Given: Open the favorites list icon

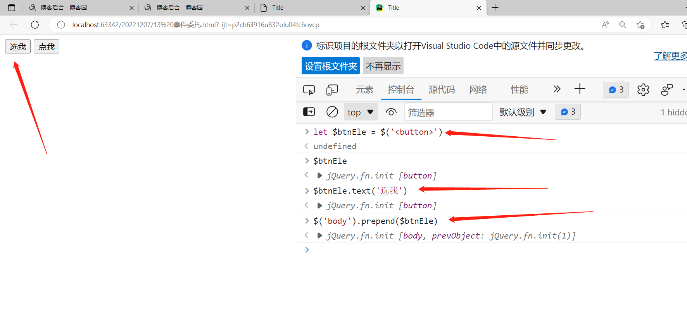Looking at the screenshot, I should pos(665,25).
